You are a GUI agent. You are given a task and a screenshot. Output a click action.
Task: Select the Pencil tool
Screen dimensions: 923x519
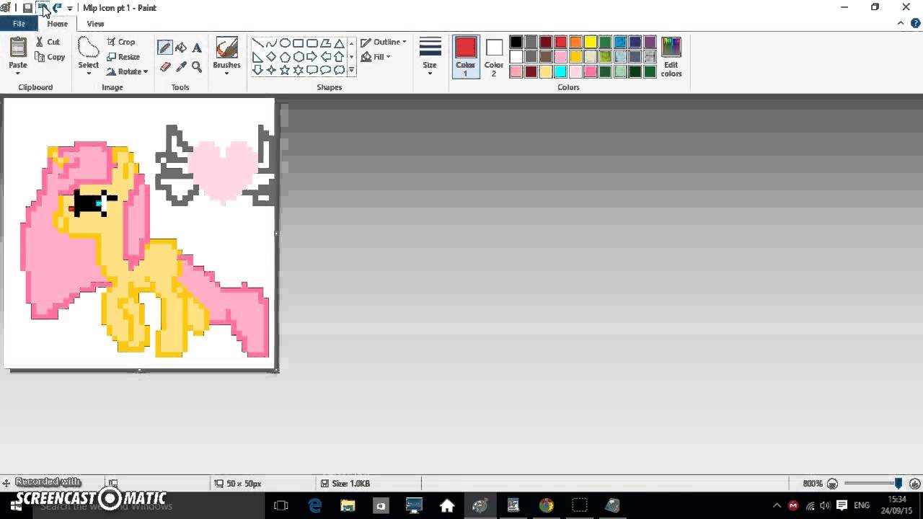[165, 48]
